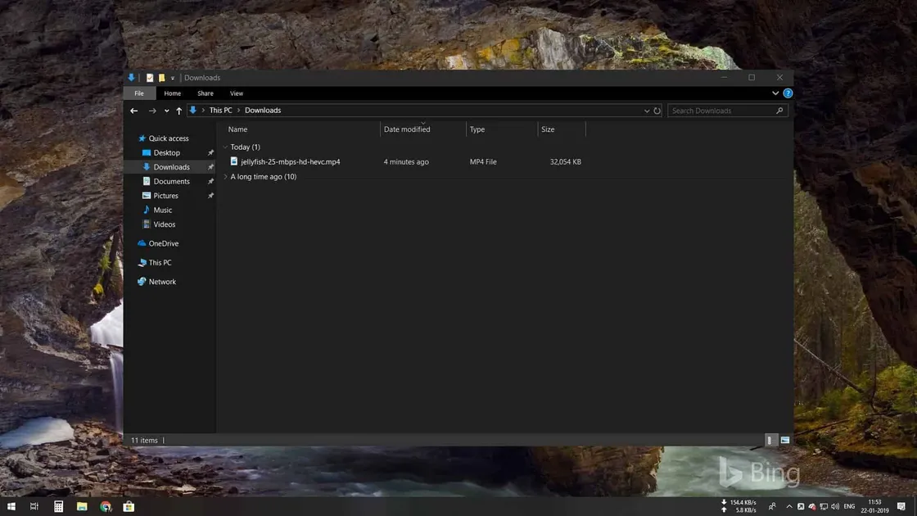Open the address bar history dropdown
Image resolution: width=917 pixels, height=516 pixels.
tap(647, 110)
